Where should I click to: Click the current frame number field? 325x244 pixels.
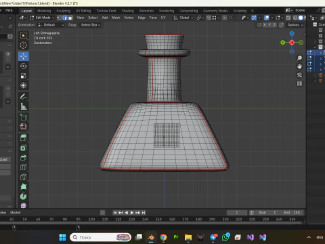[237, 213]
